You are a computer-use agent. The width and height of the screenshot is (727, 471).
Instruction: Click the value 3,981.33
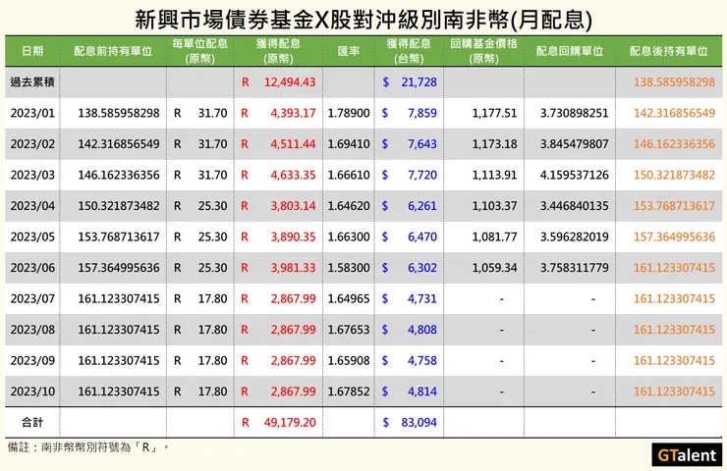(x=293, y=268)
